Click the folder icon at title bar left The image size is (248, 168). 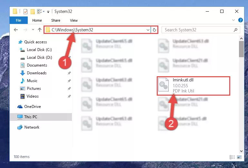[15, 11]
